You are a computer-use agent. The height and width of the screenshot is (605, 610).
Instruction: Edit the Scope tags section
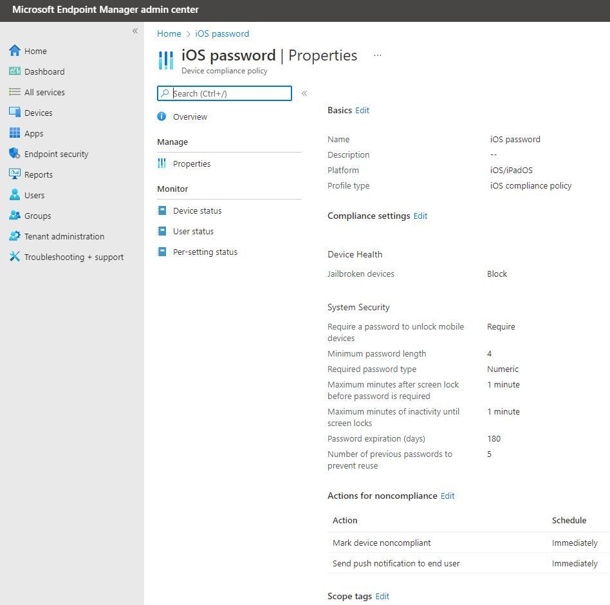coord(382,597)
